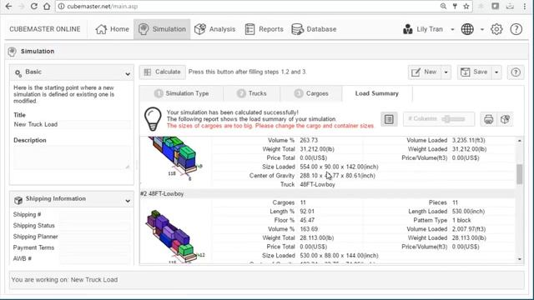Click the New button

pos(425,72)
